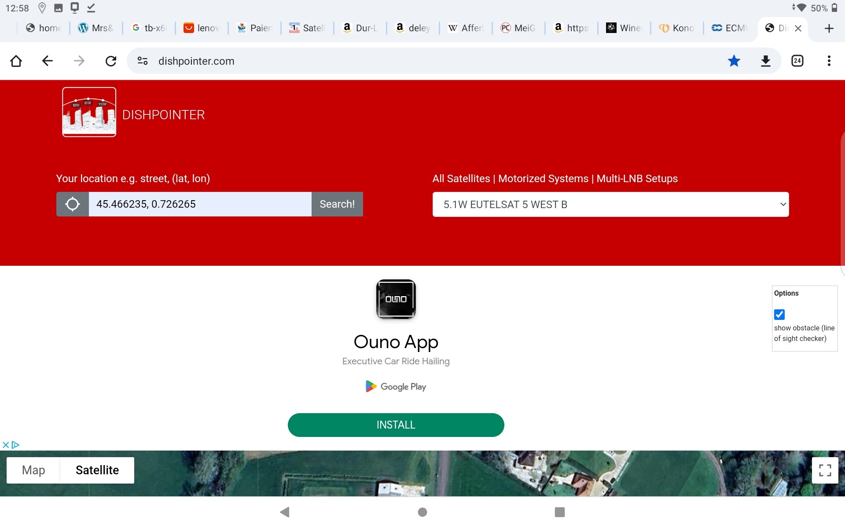Switch to the Mrs& WordPress tab
This screenshot has width=845, height=528.
click(96, 28)
